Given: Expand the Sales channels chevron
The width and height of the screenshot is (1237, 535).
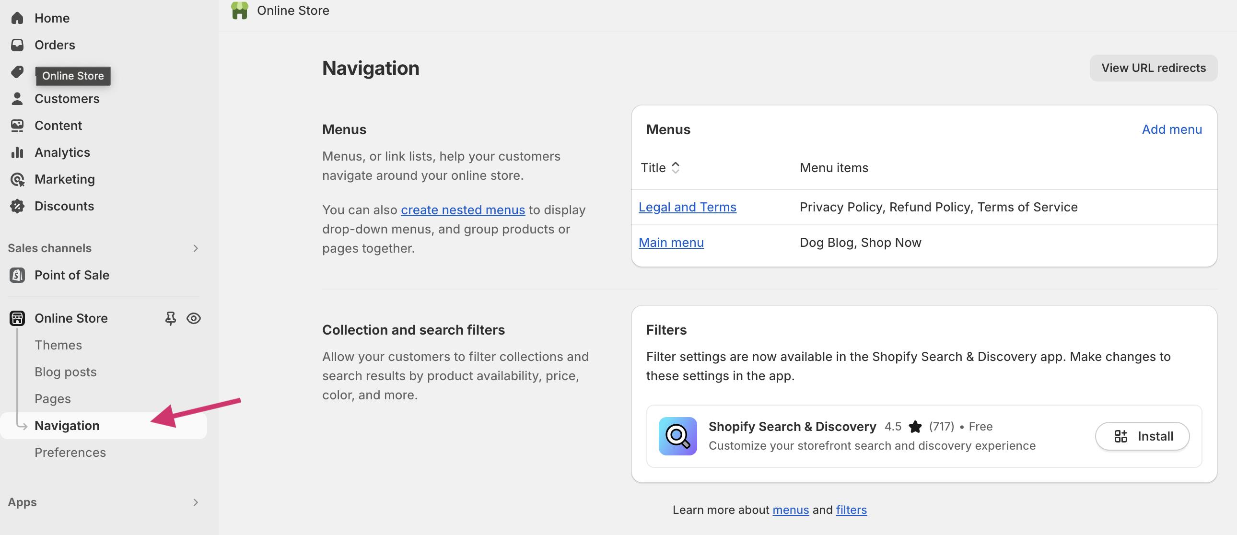Looking at the screenshot, I should [x=196, y=248].
